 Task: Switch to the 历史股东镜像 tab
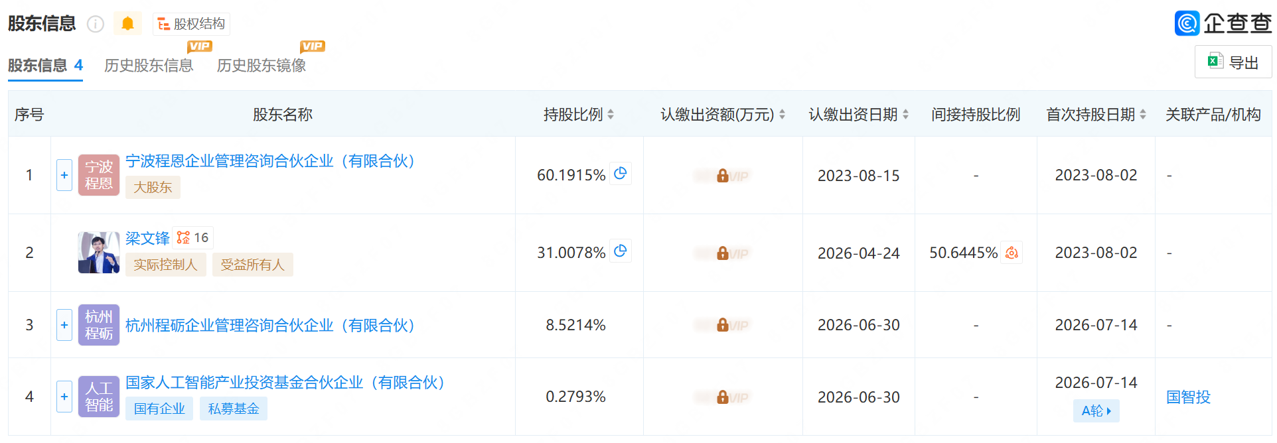pos(262,66)
